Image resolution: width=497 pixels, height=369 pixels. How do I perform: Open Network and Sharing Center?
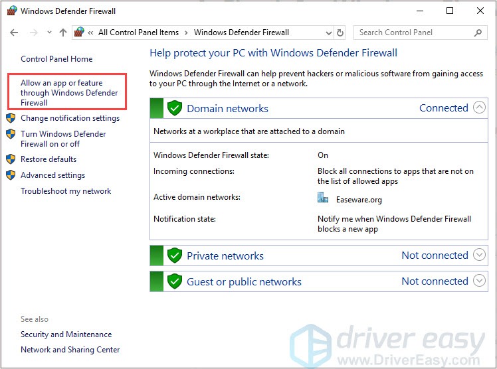[x=70, y=349]
